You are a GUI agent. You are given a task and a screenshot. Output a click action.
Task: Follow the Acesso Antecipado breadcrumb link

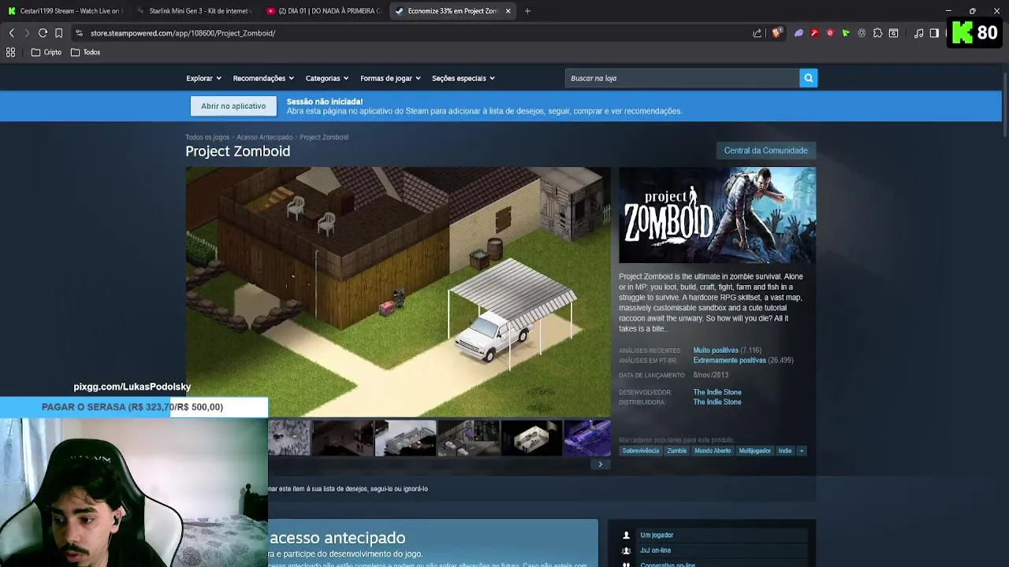tap(264, 137)
